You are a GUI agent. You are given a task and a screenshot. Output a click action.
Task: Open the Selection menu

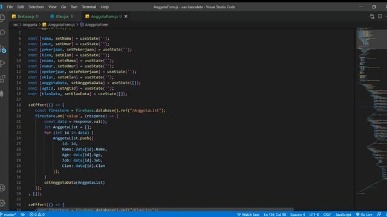36,7
